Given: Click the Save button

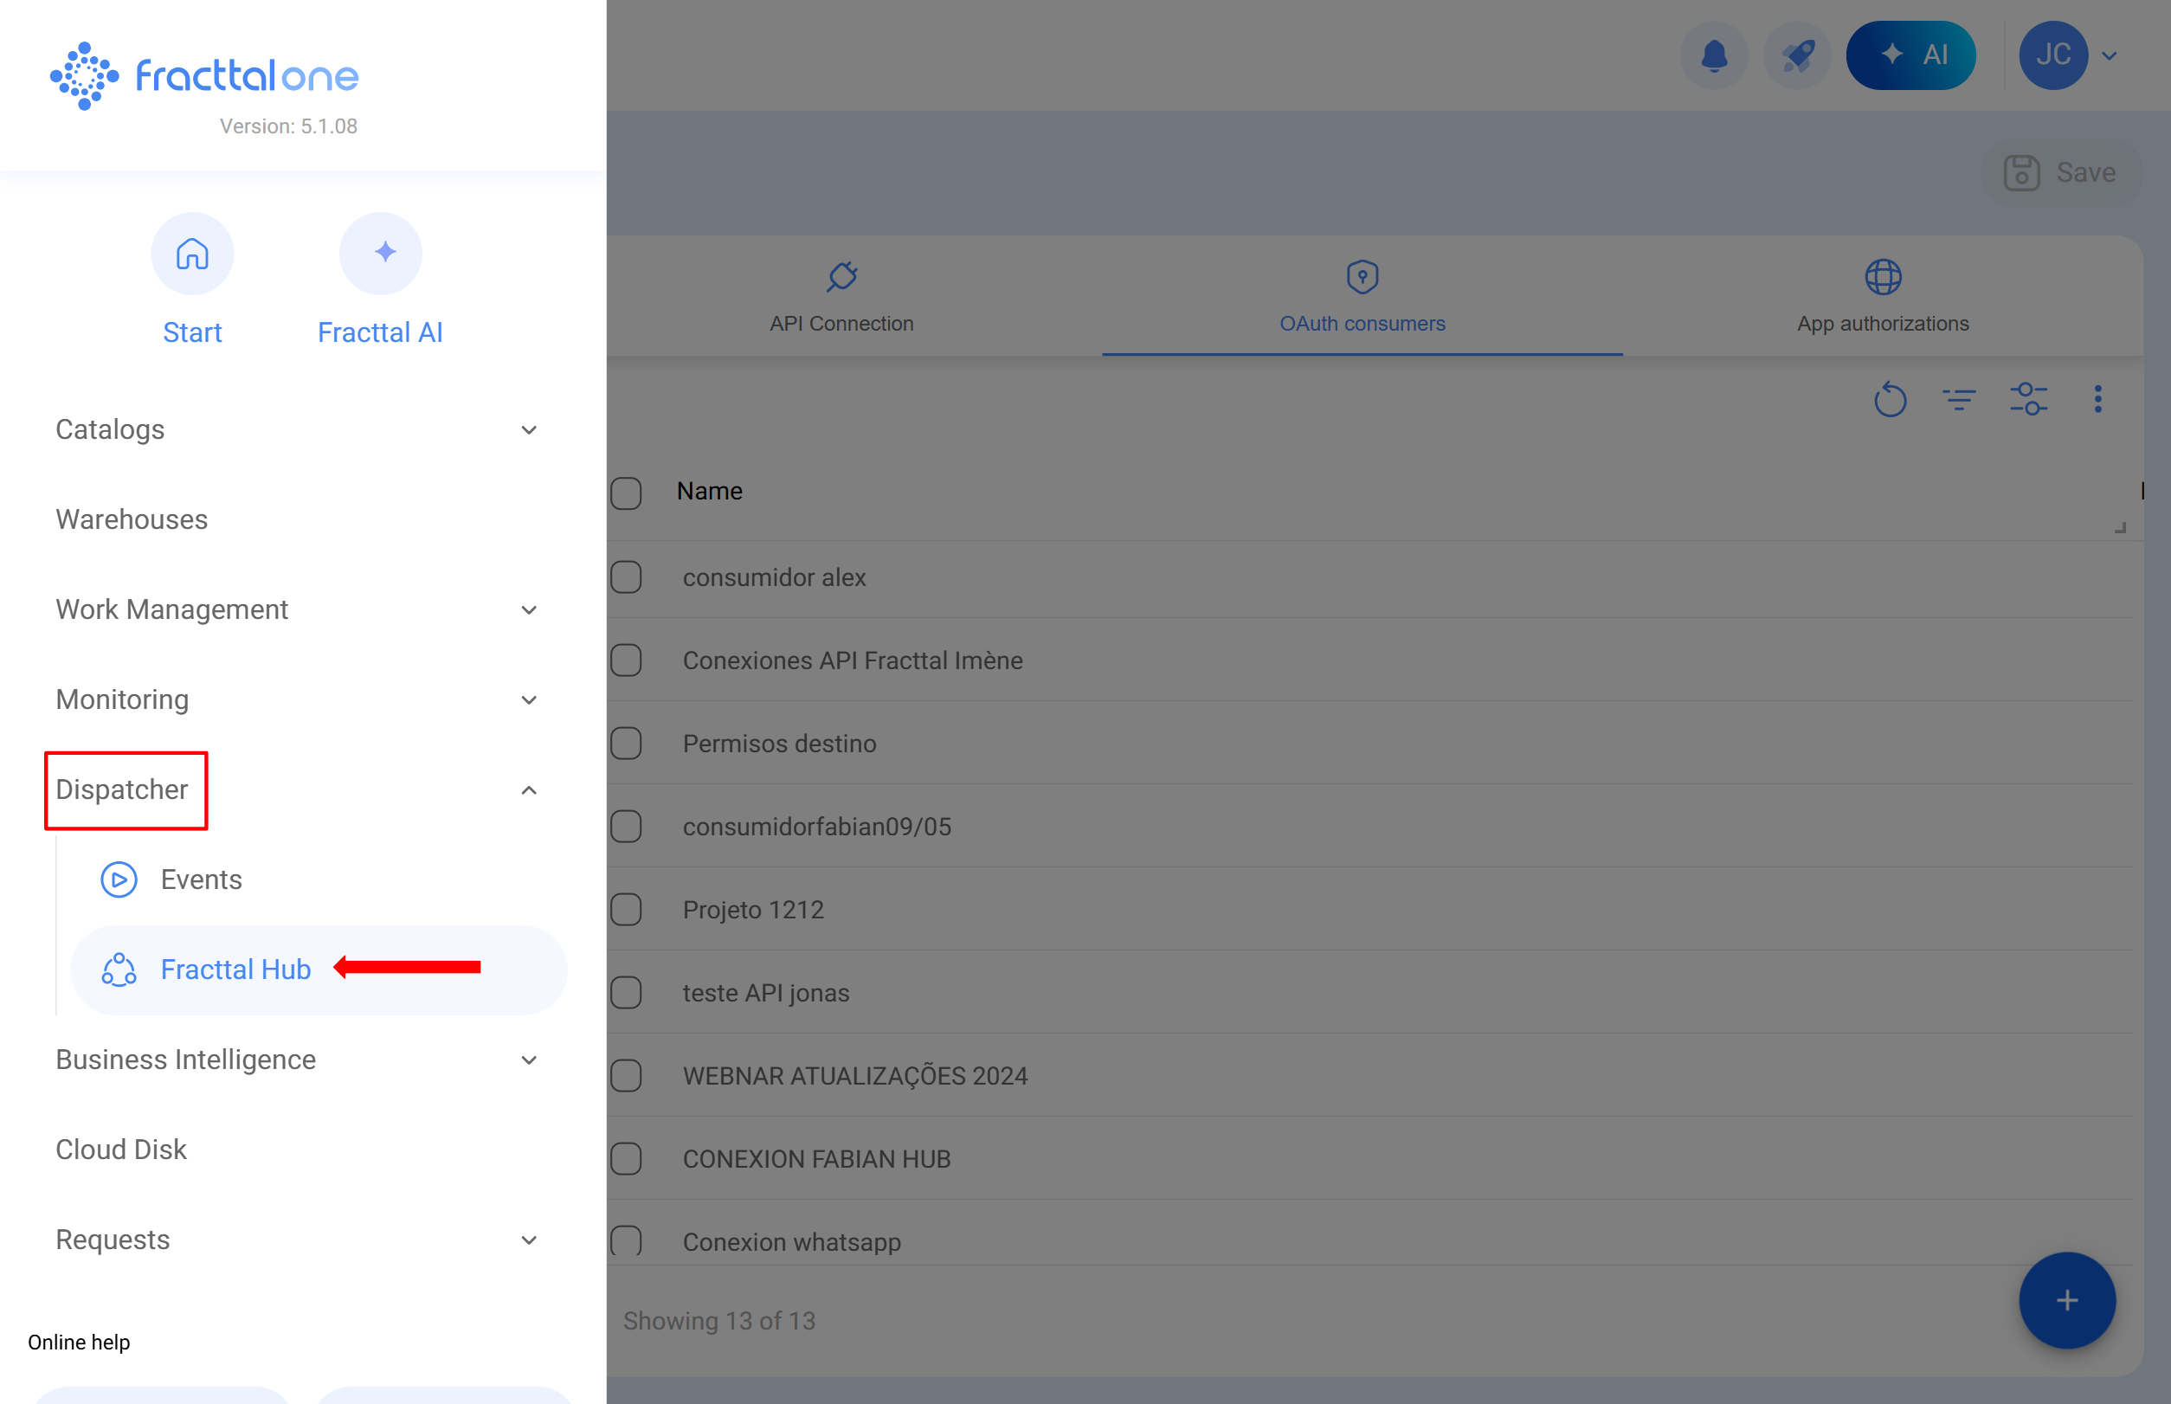Looking at the screenshot, I should pos(2059,172).
